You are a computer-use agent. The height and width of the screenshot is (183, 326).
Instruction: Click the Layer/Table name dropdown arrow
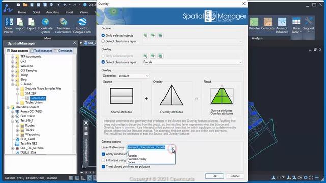[x=173, y=147]
